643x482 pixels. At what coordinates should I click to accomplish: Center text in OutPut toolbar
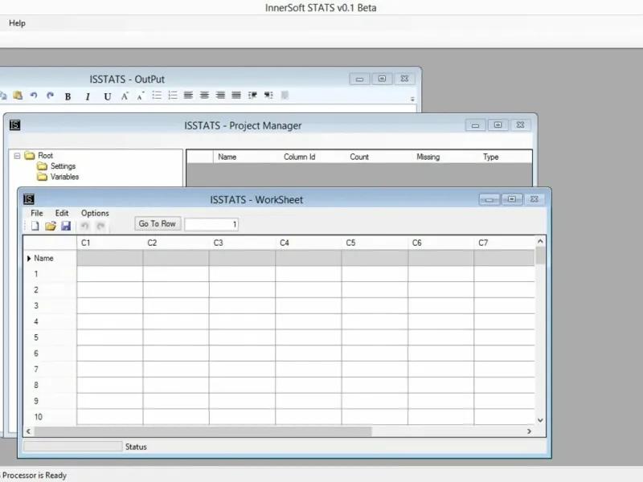tap(204, 96)
